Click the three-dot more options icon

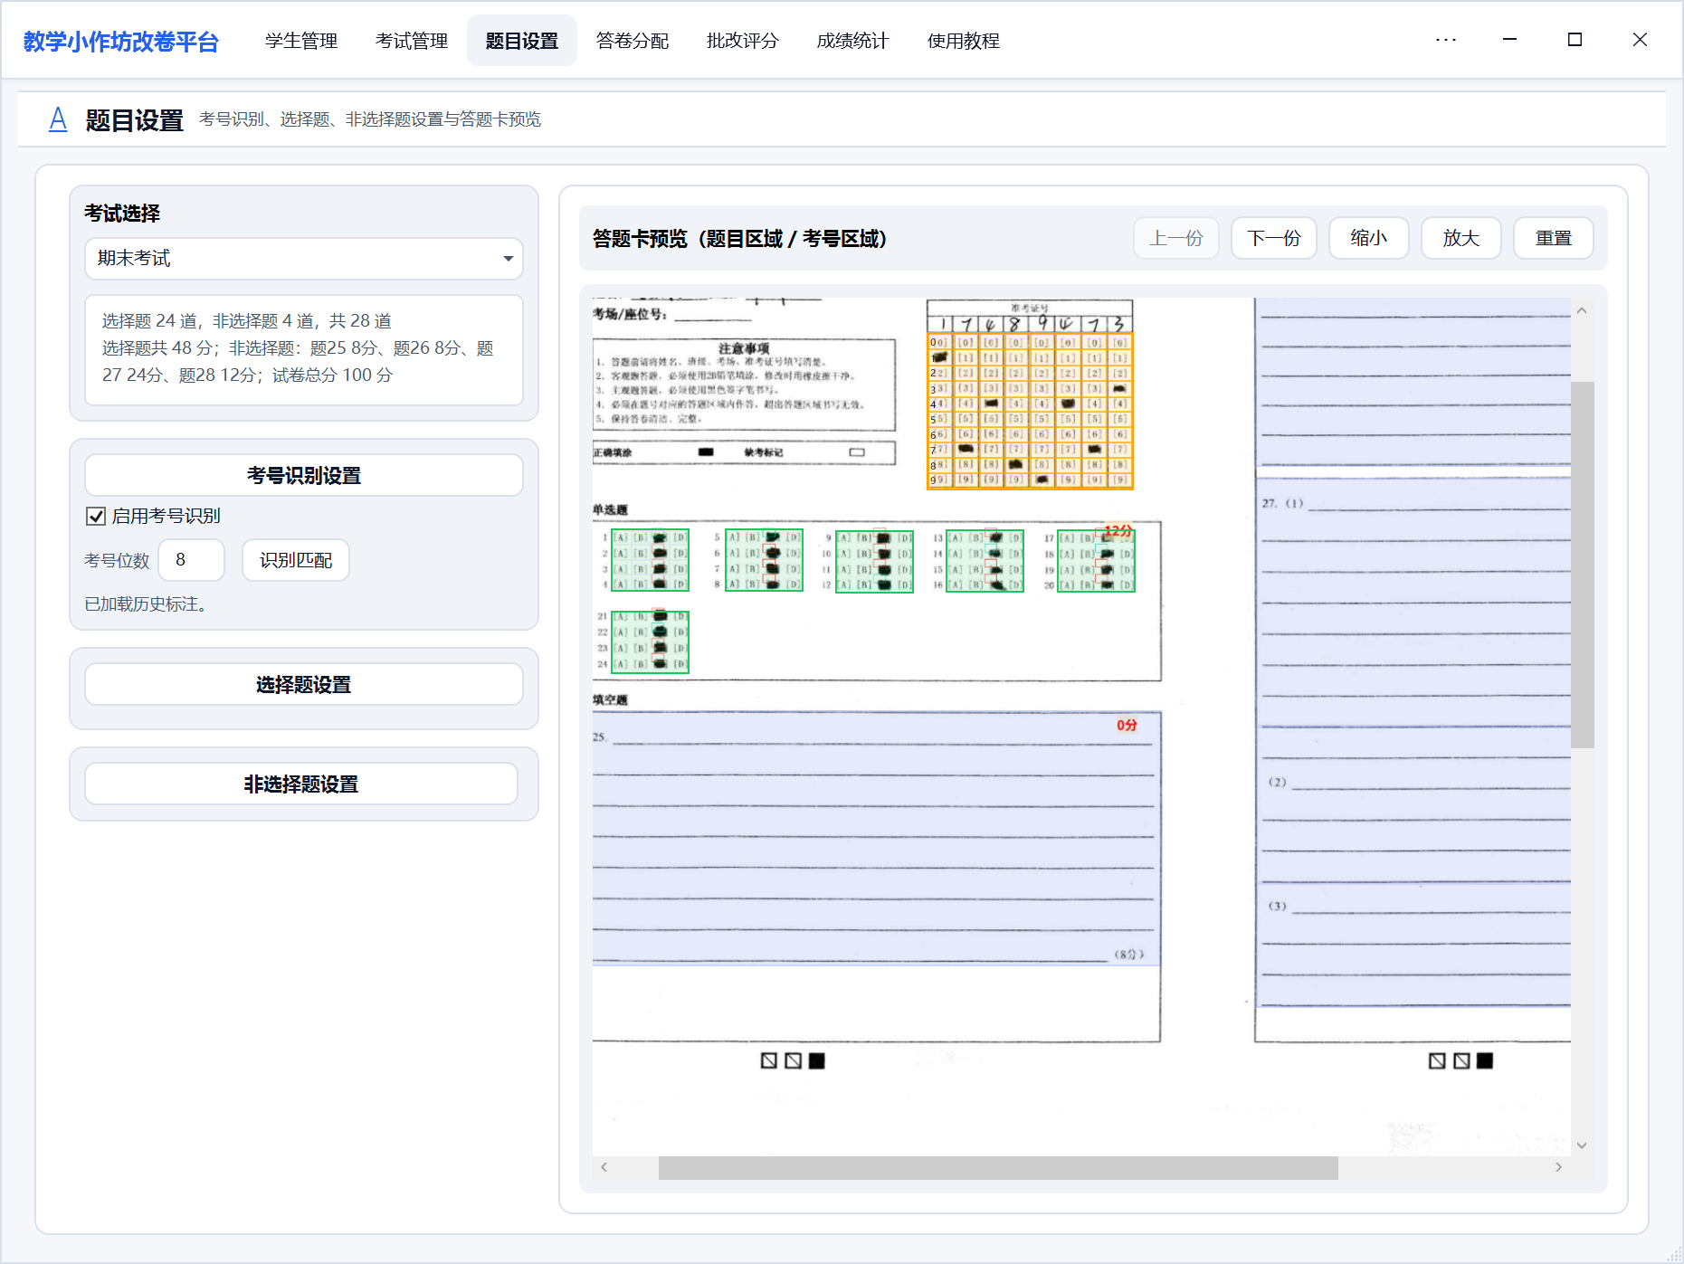1445,40
